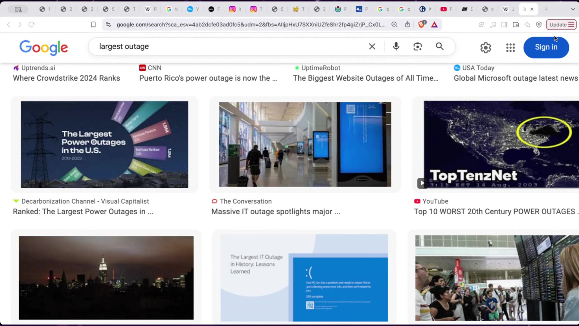This screenshot has height=326, width=579.
Task: Close the active tab
Action: pos(532,9)
